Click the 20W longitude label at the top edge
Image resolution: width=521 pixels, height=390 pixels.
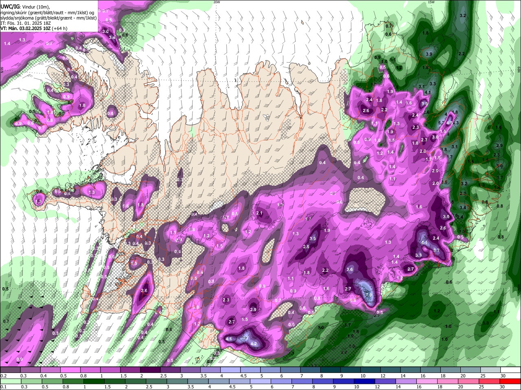pyautogui.click(x=217, y=2)
